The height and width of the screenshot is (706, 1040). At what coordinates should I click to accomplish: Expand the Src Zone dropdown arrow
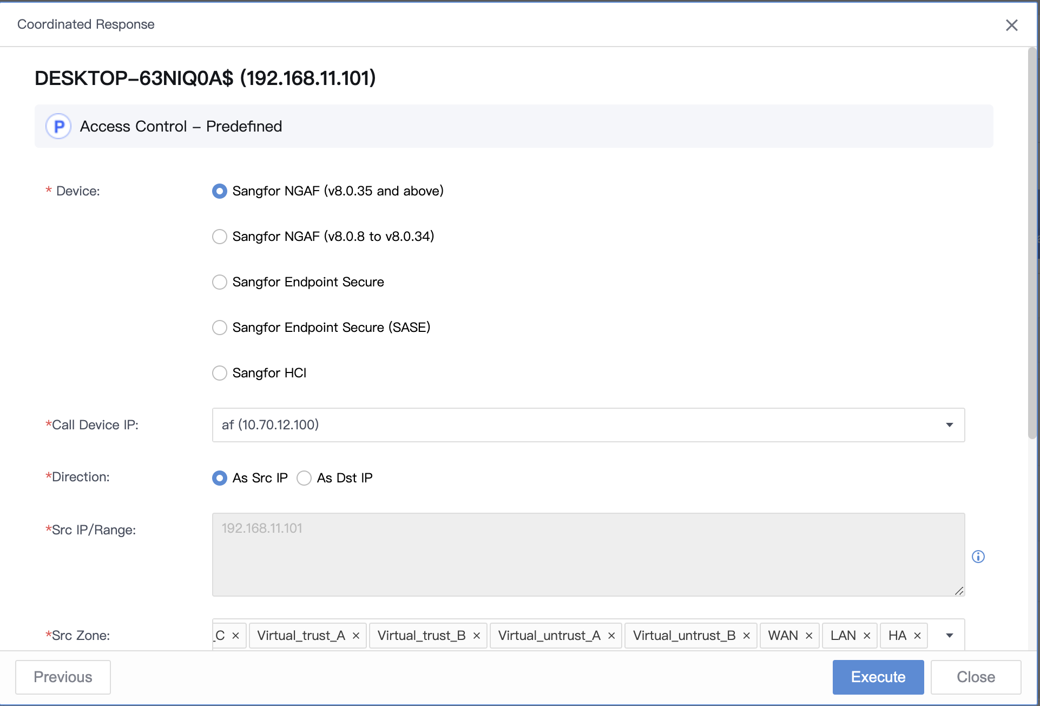949,636
